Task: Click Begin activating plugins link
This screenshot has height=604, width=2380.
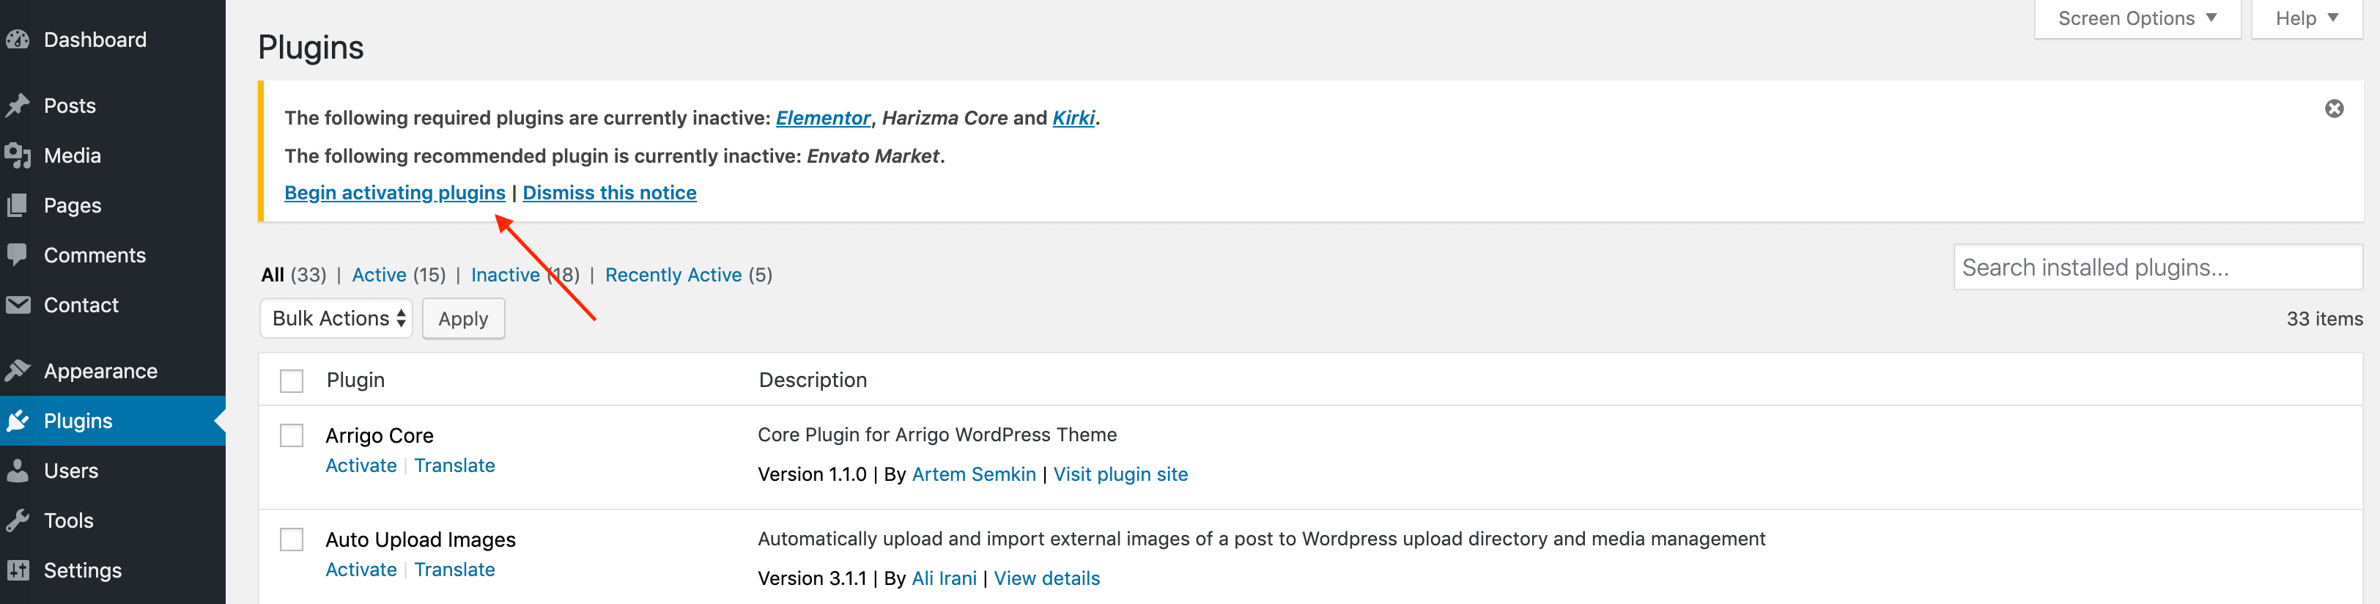Action: 394,193
